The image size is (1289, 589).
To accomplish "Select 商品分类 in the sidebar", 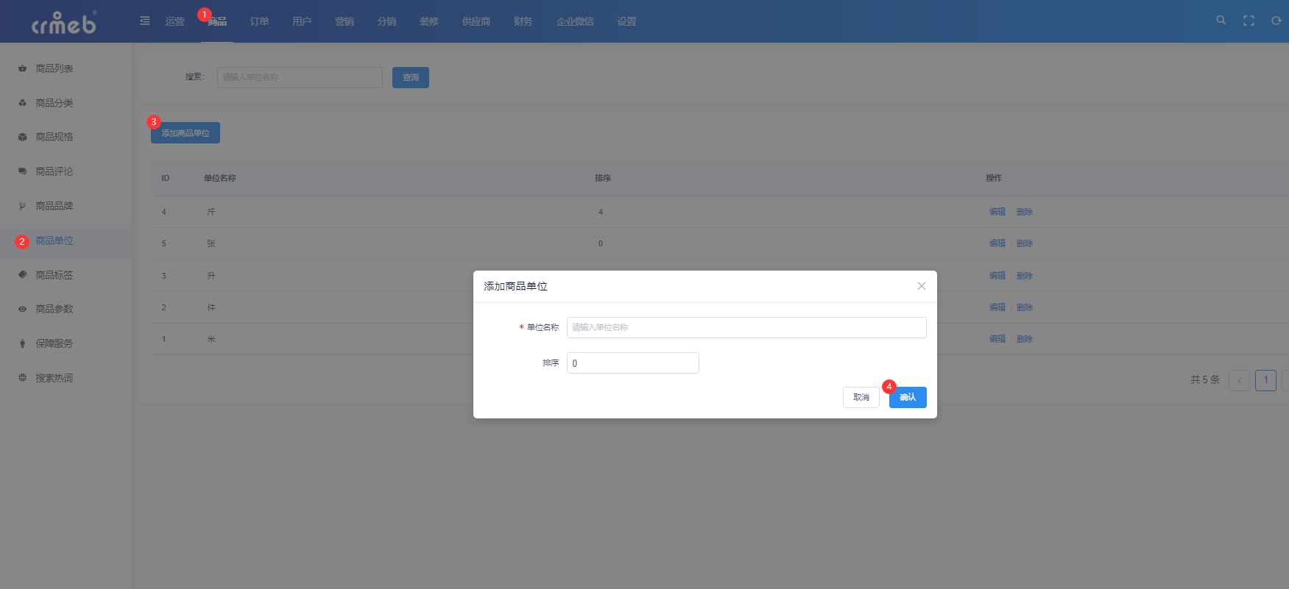I will pos(54,103).
